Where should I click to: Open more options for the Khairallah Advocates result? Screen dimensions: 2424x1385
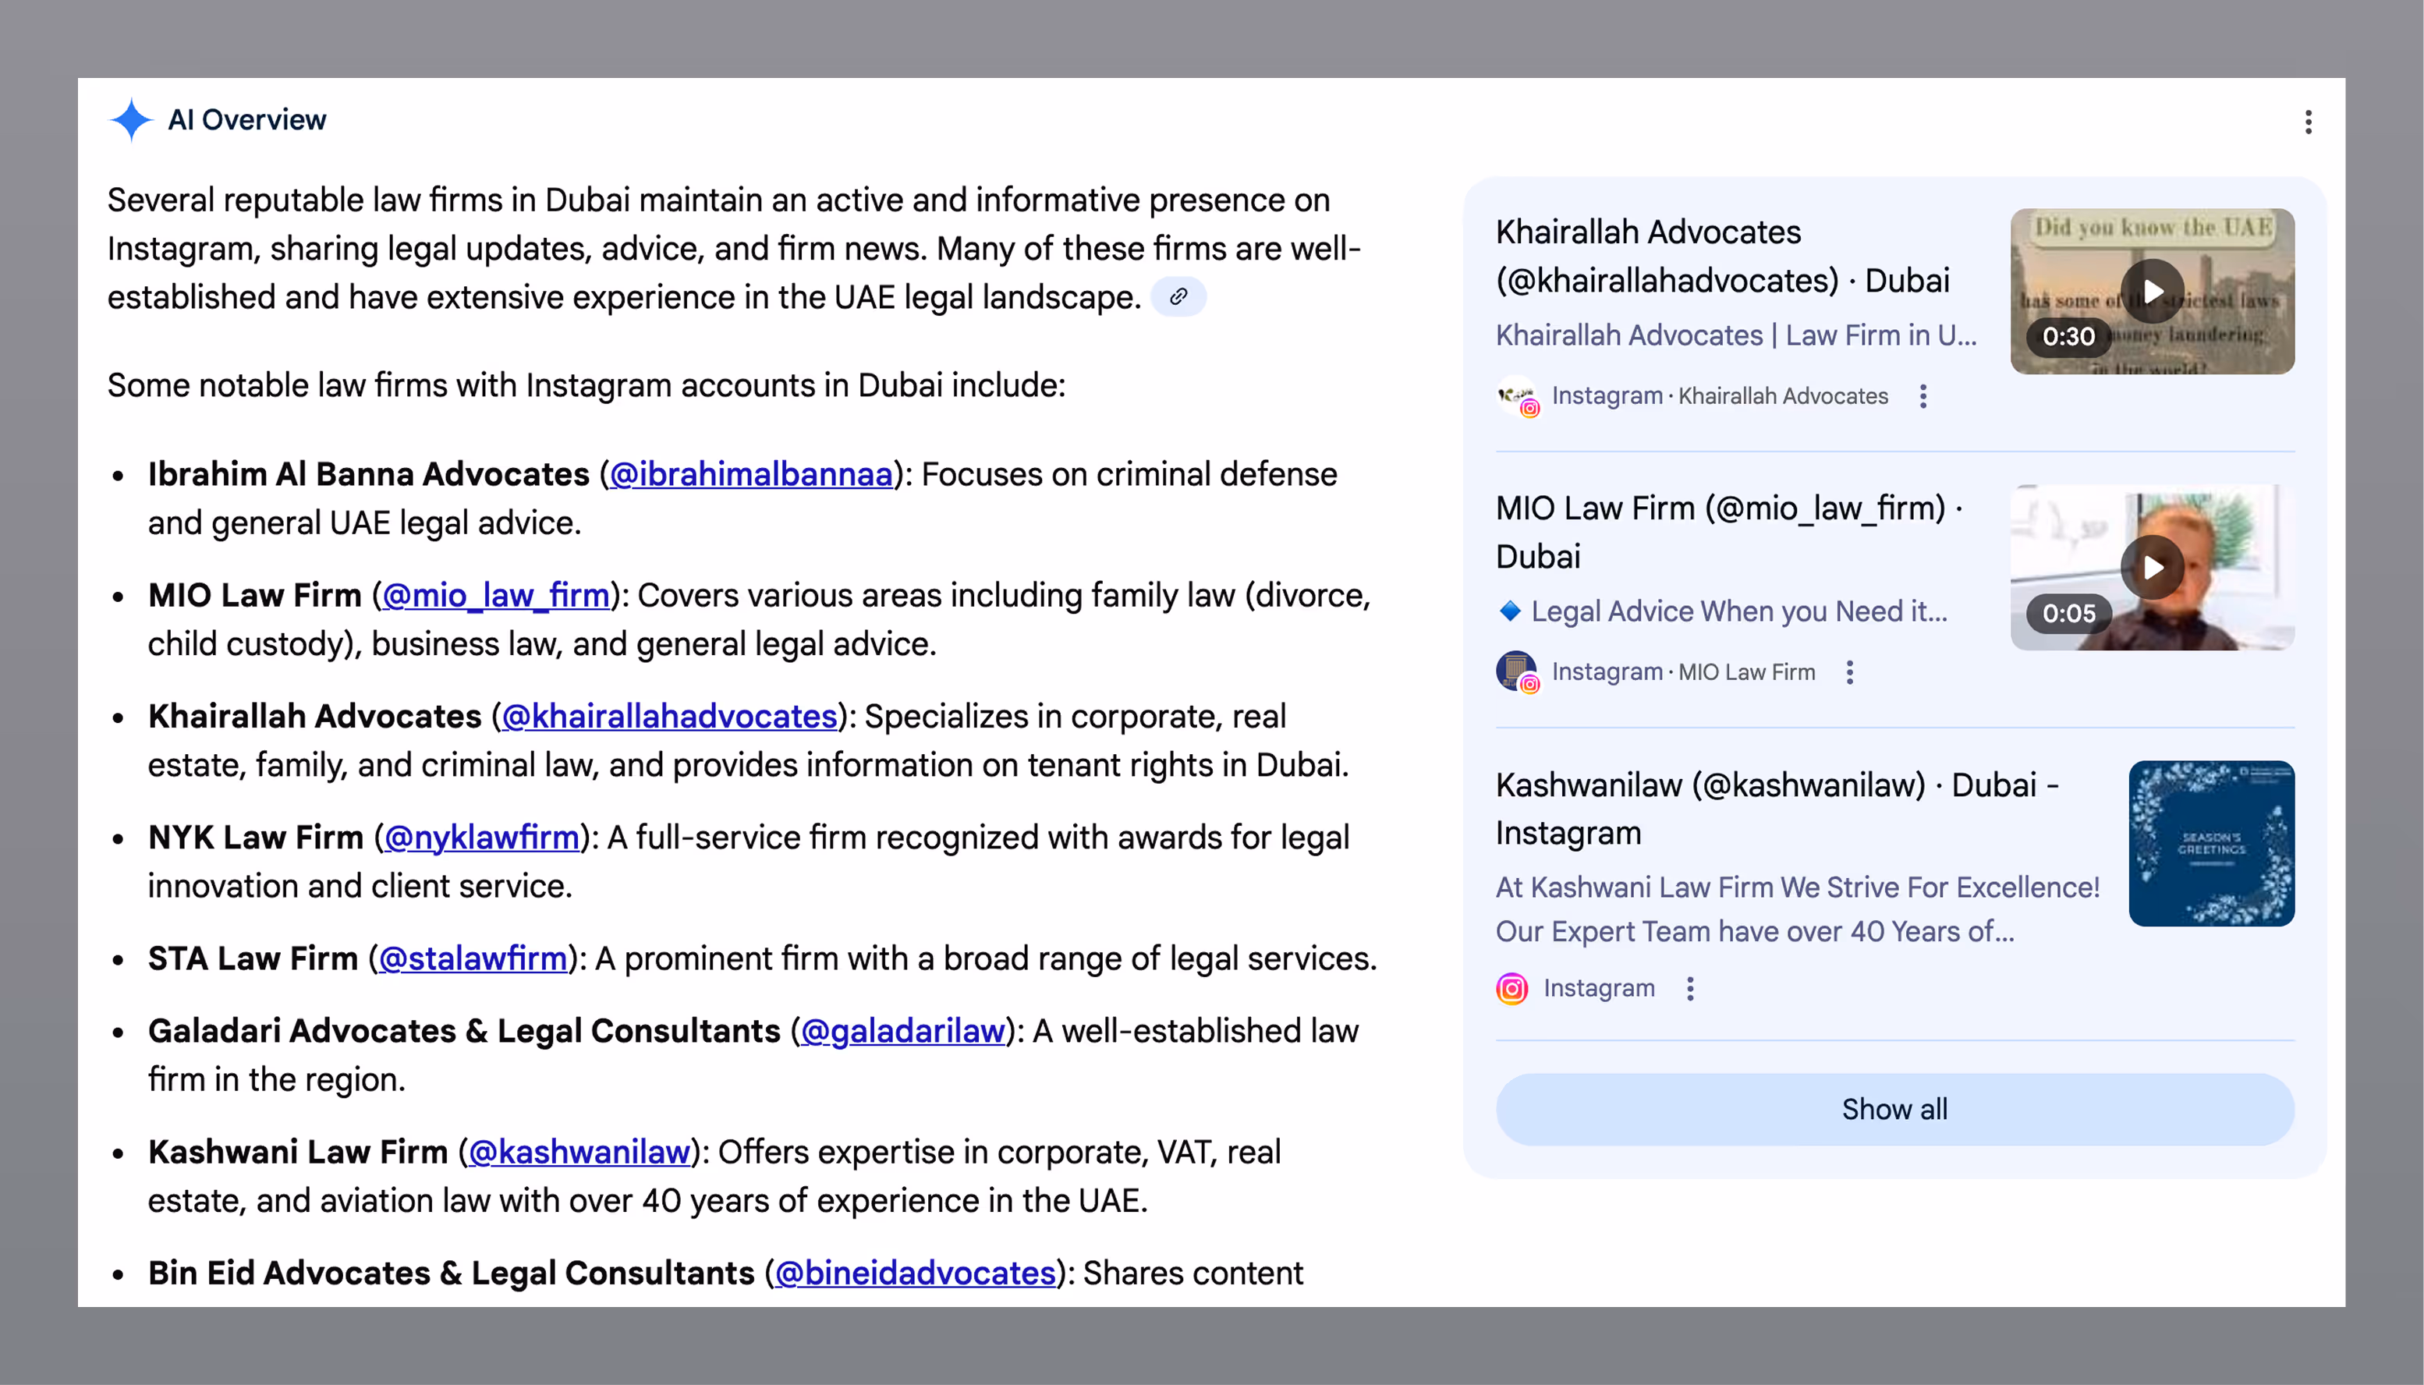pyautogui.click(x=1923, y=395)
